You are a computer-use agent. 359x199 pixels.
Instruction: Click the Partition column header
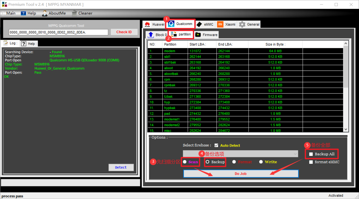tap(175, 44)
